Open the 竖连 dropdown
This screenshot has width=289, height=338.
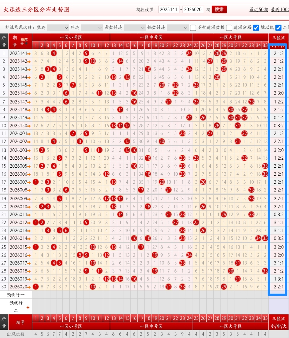tap(58, 28)
